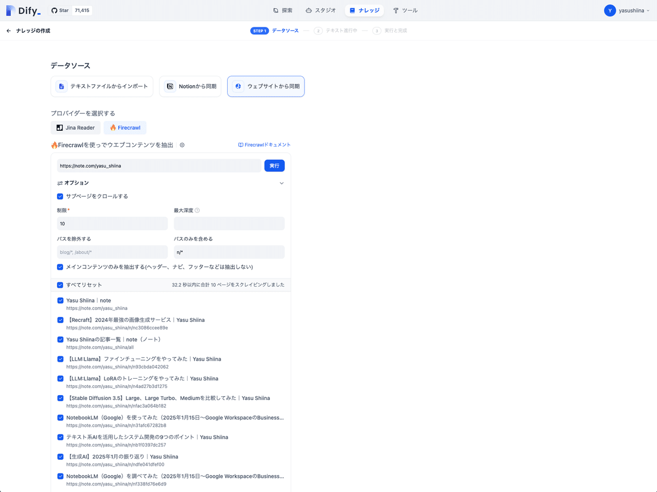Click the データソース heading
The image size is (657, 492).
pyautogui.click(x=71, y=66)
